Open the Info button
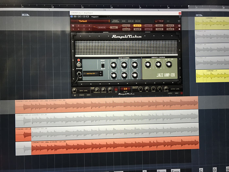 click(89, 95)
